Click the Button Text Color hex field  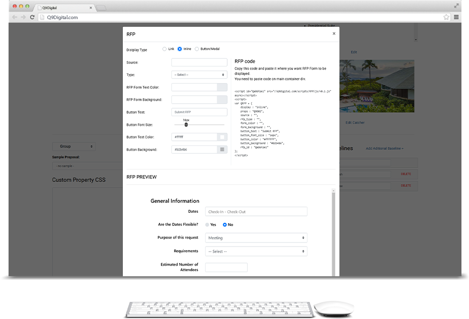194,137
